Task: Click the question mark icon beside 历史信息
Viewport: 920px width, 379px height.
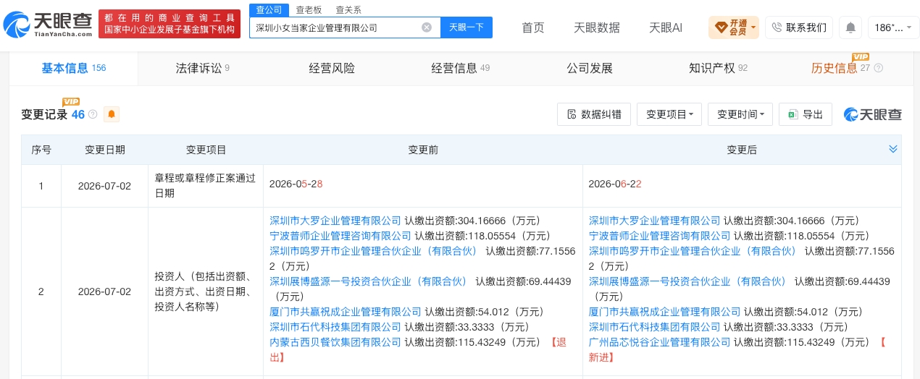Action: pos(879,68)
